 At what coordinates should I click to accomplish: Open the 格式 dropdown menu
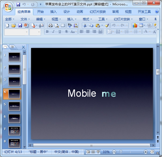coord(87,19)
